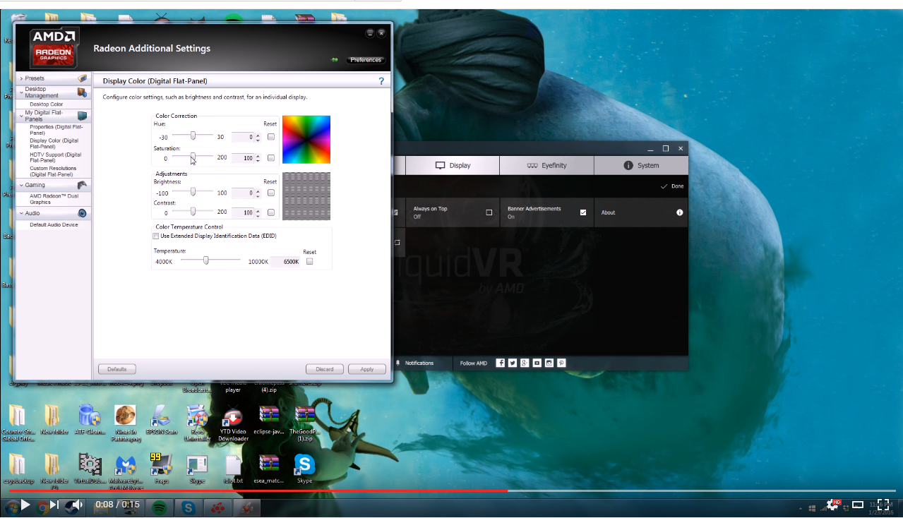Click the green pin icon beside Preferences
Image resolution: width=903 pixels, height=518 pixels.
click(335, 60)
